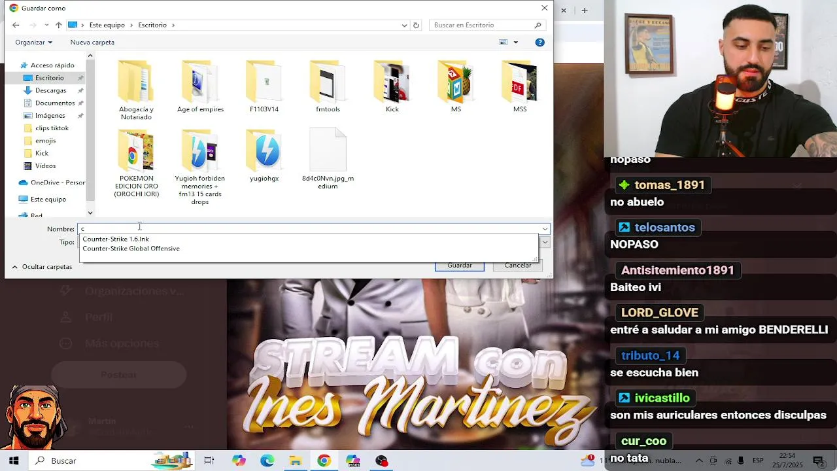Show hidden tray icons chevron
837x471 pixels.
[698, 461]
